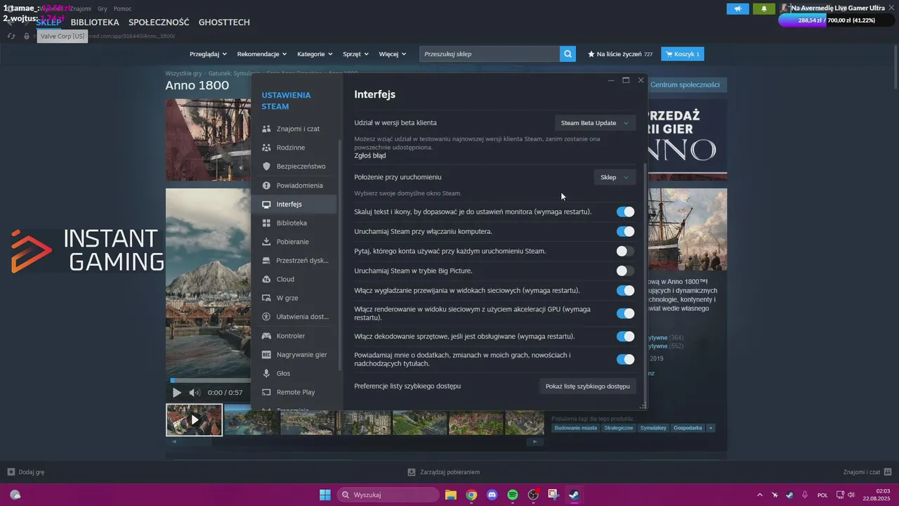
Task: Select Remote Play icon in settings
Action: [266, 392]
